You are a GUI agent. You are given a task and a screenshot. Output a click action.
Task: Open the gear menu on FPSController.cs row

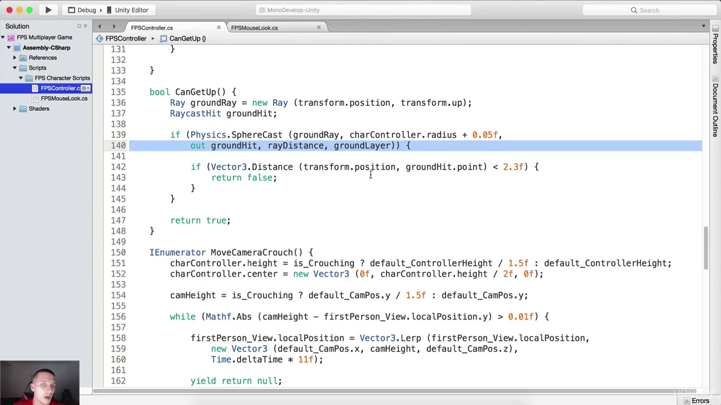pyautogui.click(x=86, y=88)
